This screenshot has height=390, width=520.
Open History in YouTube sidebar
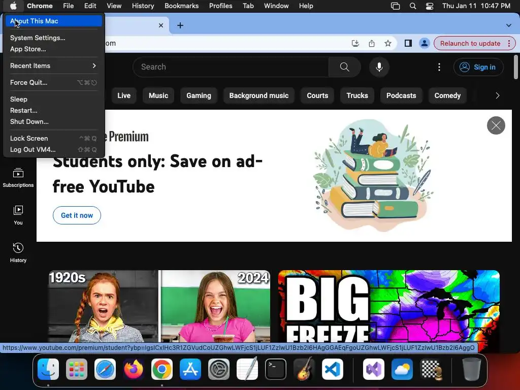coord(18,253)
